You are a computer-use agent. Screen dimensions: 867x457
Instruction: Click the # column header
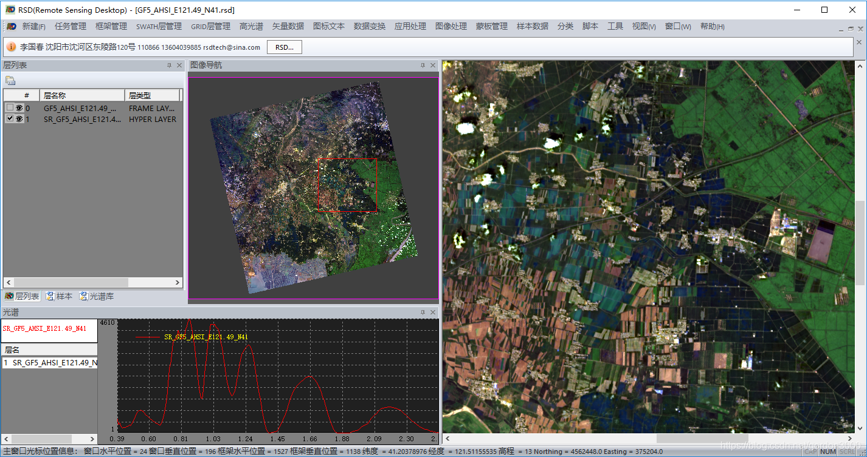point(22,95)
